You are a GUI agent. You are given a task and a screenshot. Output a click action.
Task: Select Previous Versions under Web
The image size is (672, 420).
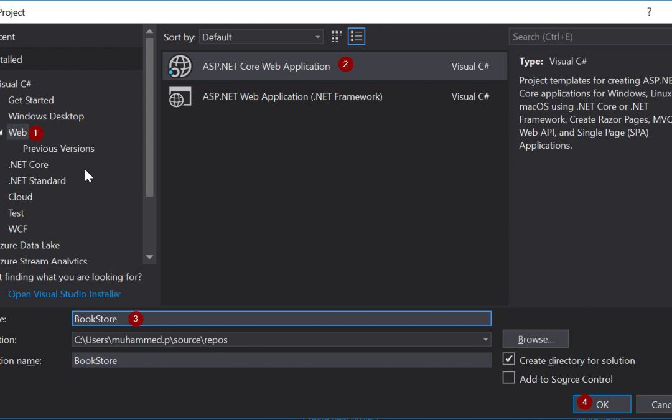point(58,149)
